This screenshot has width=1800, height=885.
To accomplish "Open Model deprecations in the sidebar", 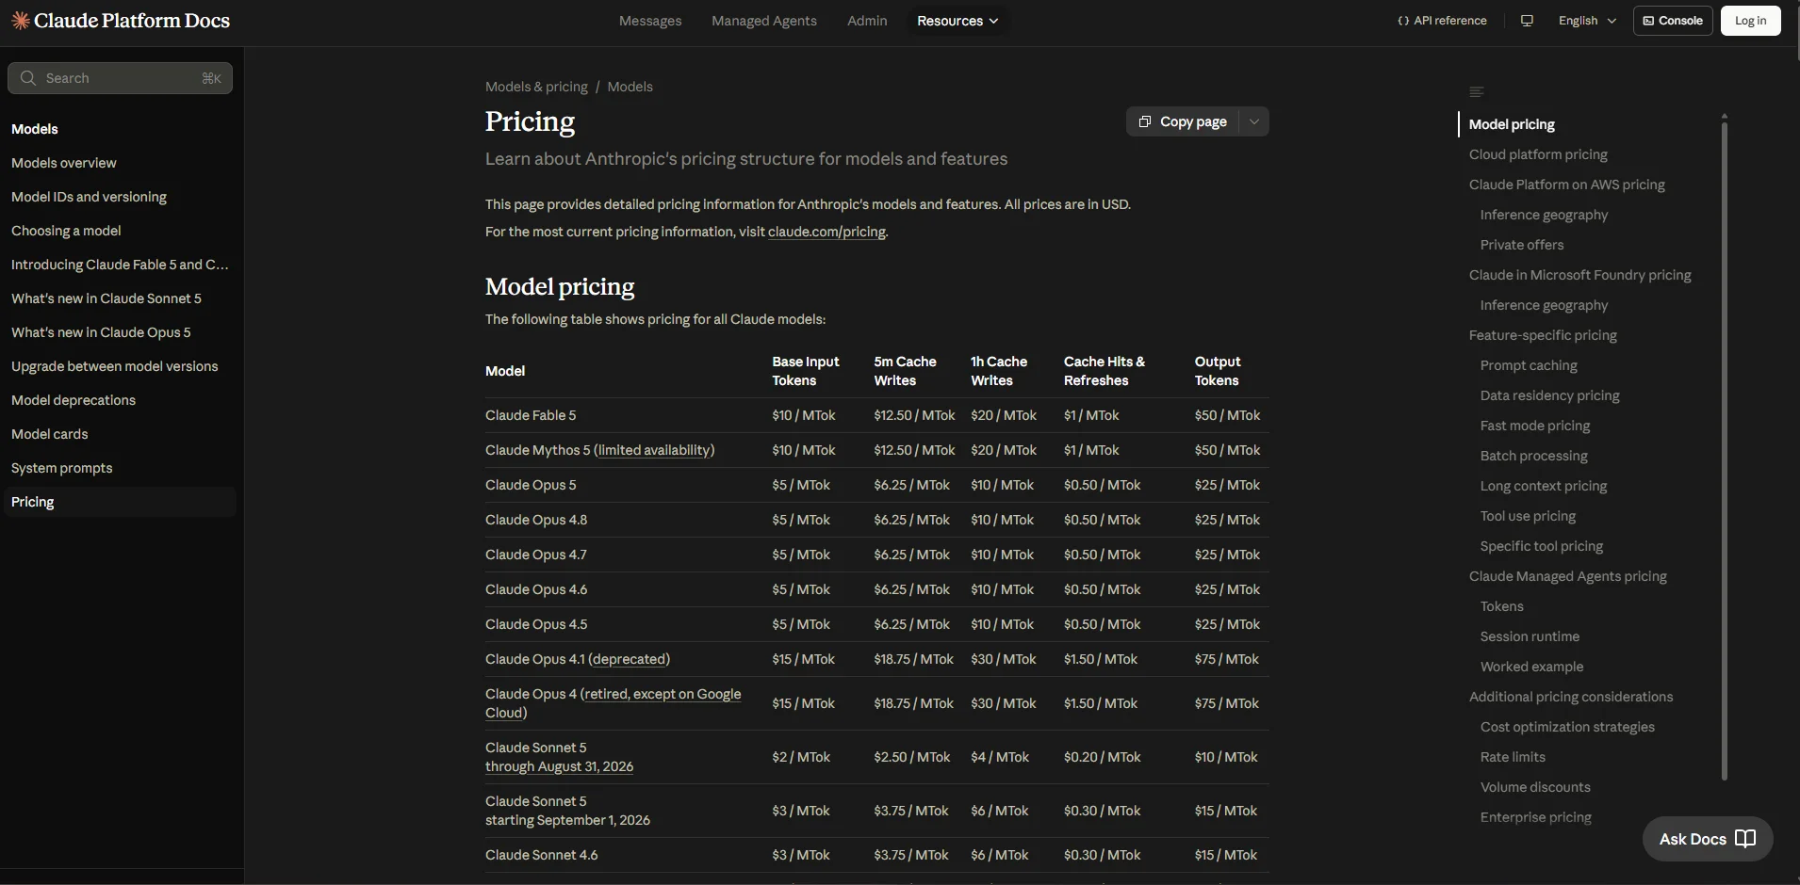I will pyautogui.click(x=74, y=400).
